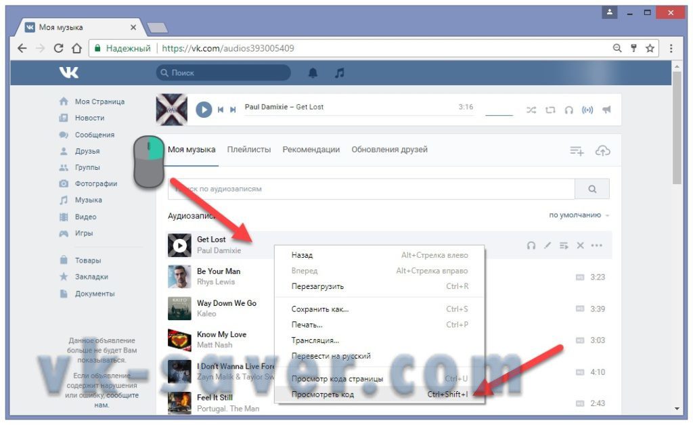Switch to the Рекомендации tab

pyautogui.click(x=311, y=150)
